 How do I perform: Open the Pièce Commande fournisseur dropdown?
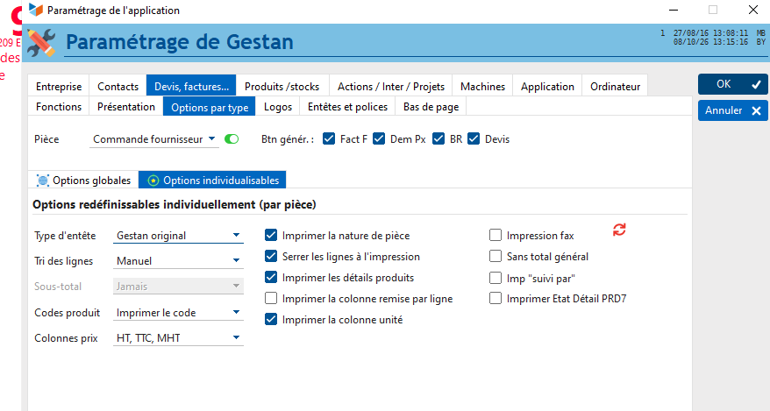(x=154, y=139)
